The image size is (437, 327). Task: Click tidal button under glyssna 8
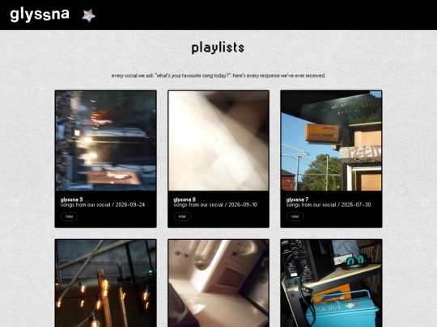(182, 216)
